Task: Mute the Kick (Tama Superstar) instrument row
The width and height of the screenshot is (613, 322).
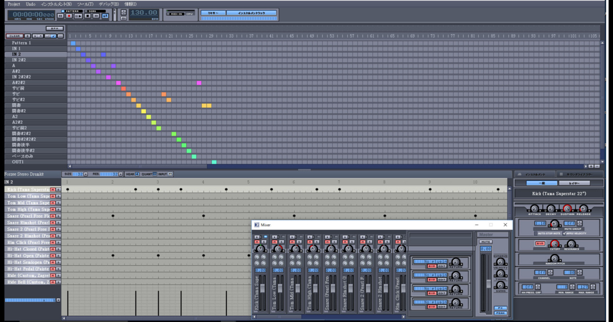Action: 53,190
